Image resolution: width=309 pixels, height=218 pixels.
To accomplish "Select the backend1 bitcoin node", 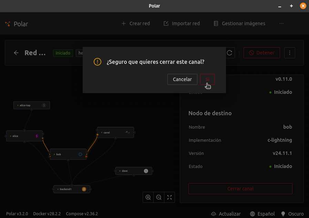I will coord(72,189).
